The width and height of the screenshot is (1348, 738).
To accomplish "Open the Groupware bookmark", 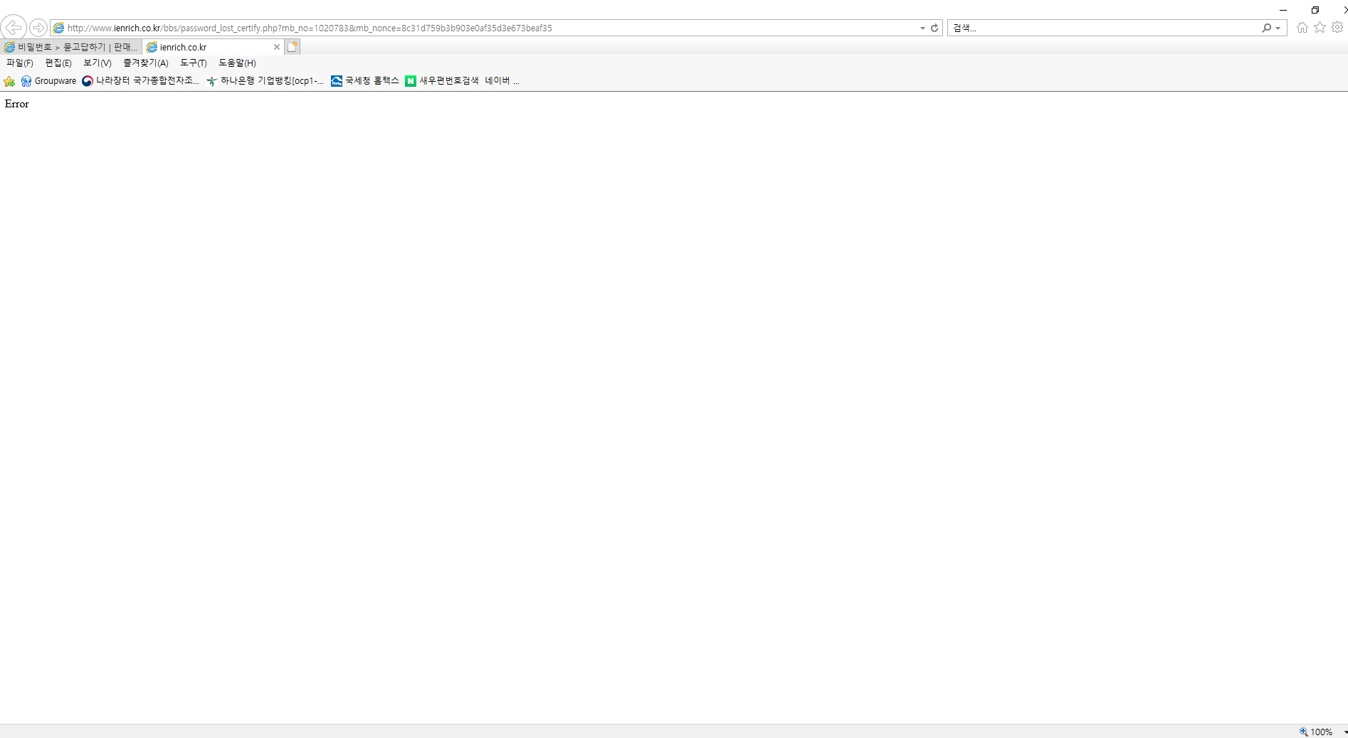I will point(49,81).
